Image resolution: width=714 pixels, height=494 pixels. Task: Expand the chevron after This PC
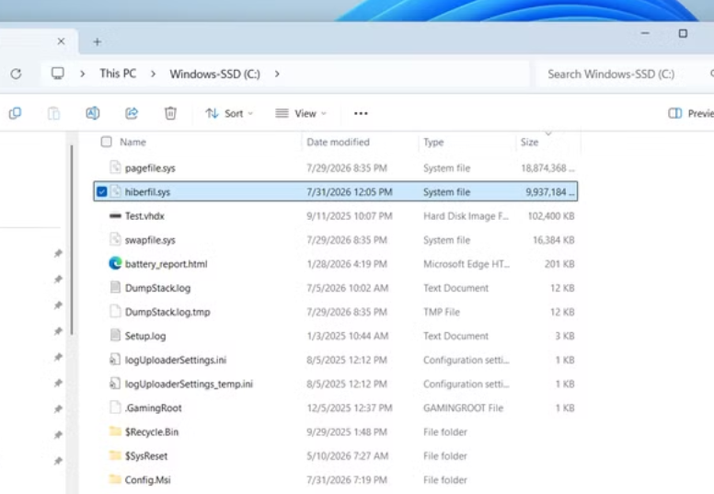click(153, 74)
